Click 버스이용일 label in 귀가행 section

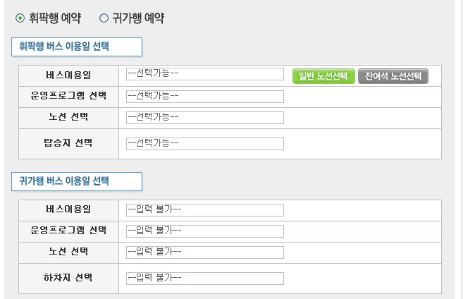(x=68, y=209)
